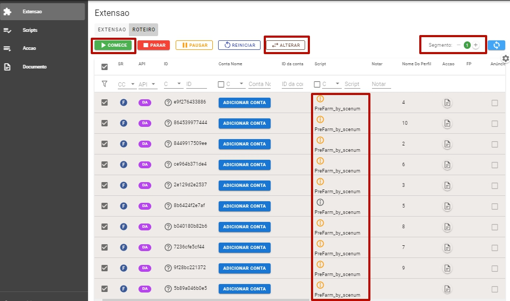Open Accao document icon for profile 2

(x=447, y=144)
